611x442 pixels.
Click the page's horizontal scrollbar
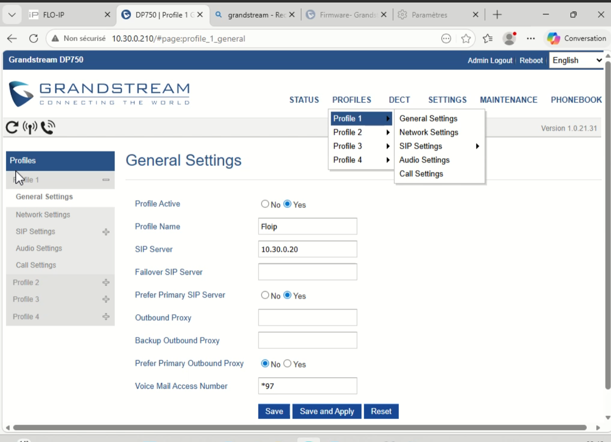[300, 428]
